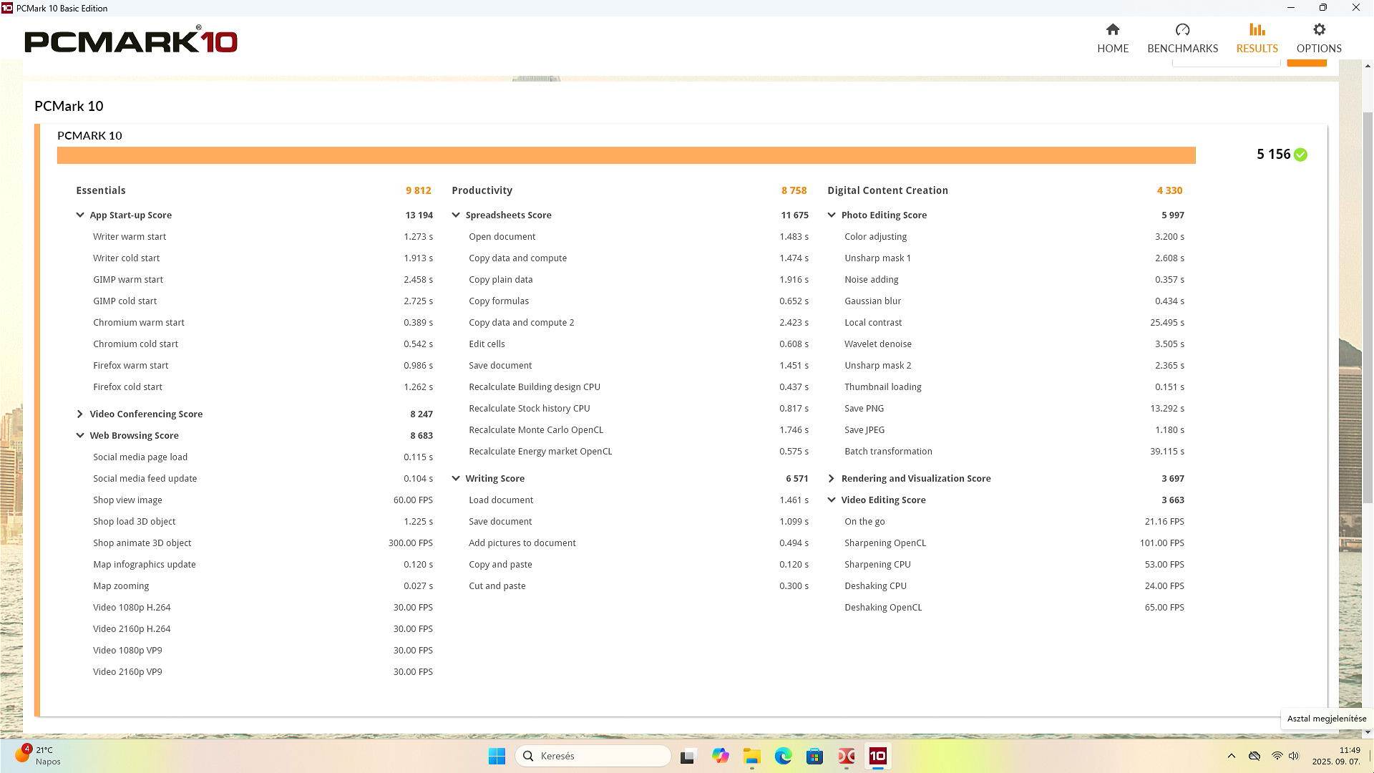This screenshot has height=773, width=1374.
Task: Click the orange PCMark 10 score bar
Action: 625,155
